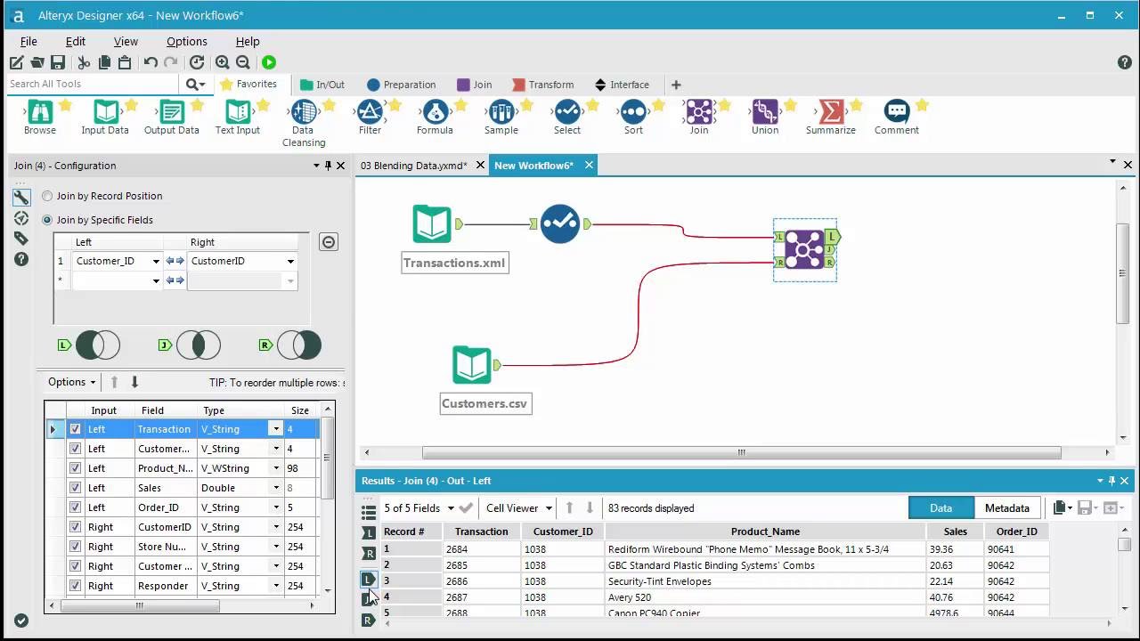This screenshot has width=1140, height=641.
Task: Click the Undo arrow icon
Action: tap(151, 62)
